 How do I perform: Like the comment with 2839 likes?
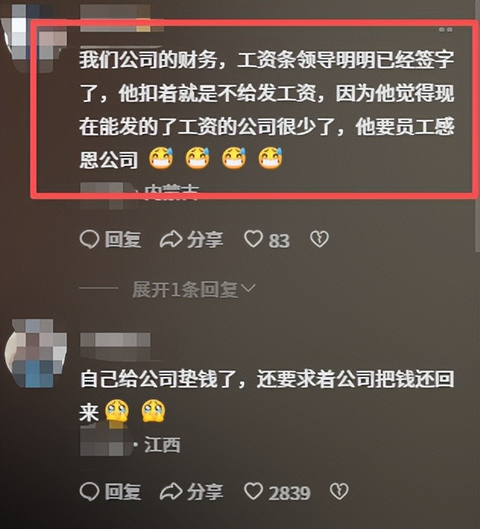pos(254,491)
